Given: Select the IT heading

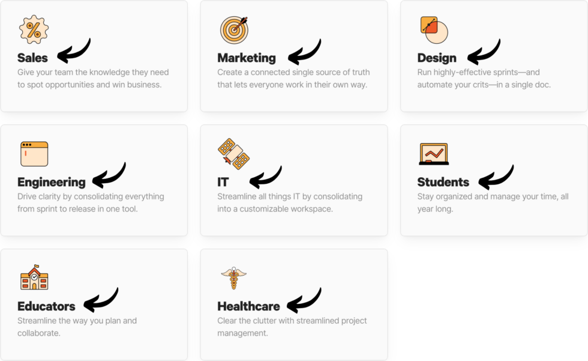Looking at the screenshot, I should point(223,182).
